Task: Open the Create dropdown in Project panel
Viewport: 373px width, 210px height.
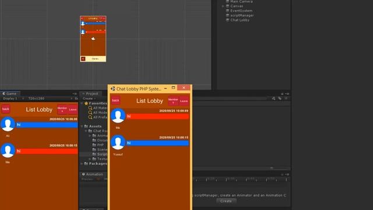Action: click(x=89, y=99)
